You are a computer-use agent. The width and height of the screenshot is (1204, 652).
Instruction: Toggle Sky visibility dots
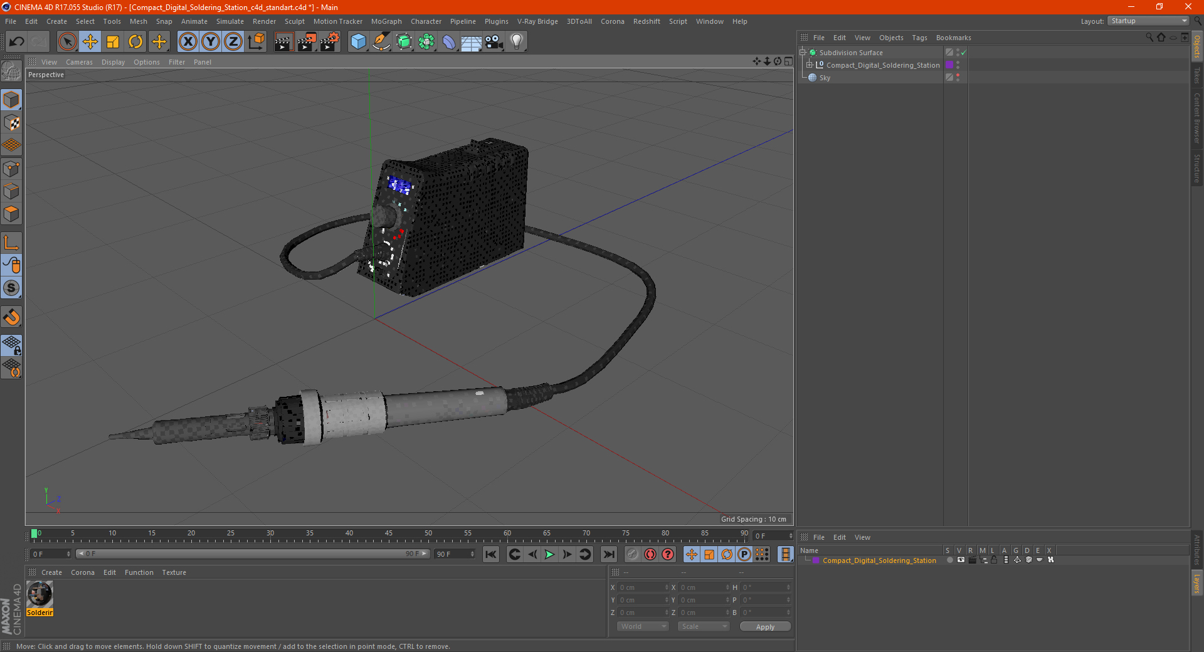958,77
